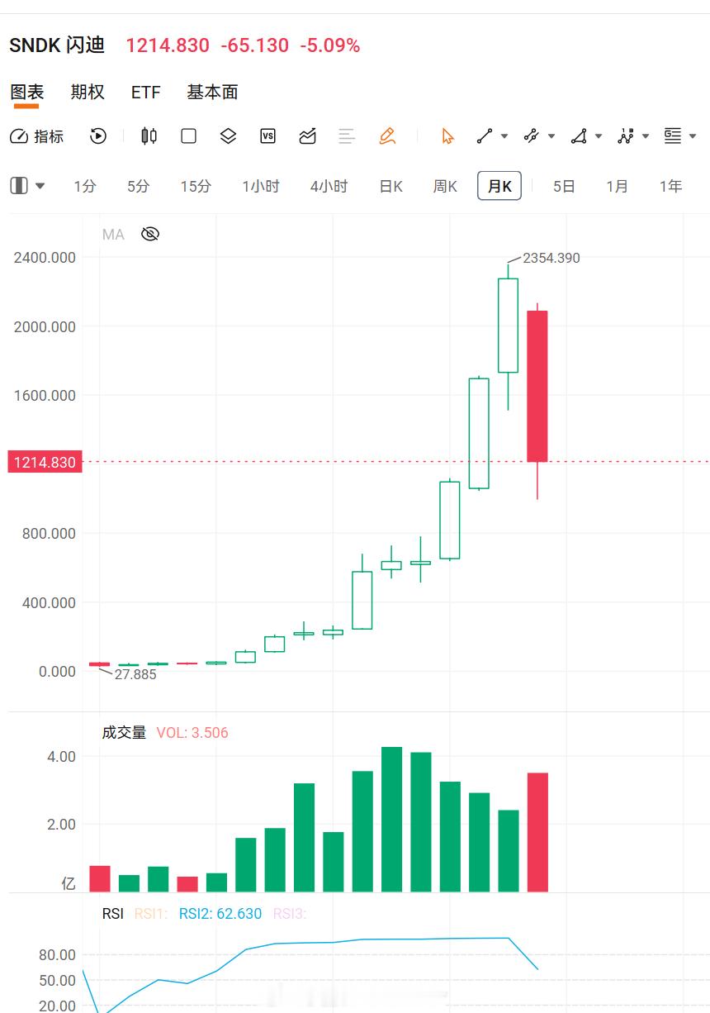710x1013 pixels.
Task: Click the square fullscreen frame icon
Action: 188,136
